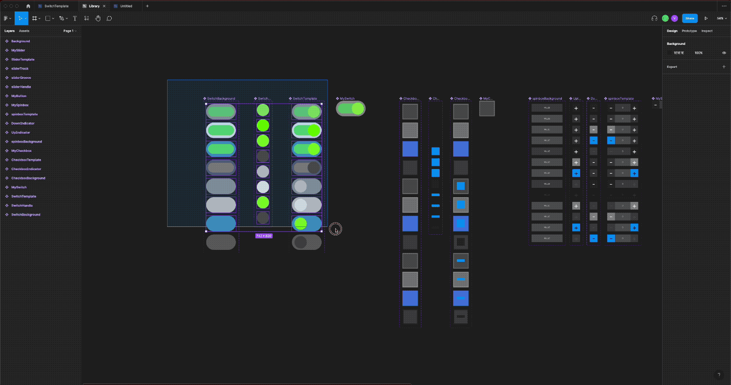Switch to the Prototype tab
731x385 pixels.
pos(689,31)
